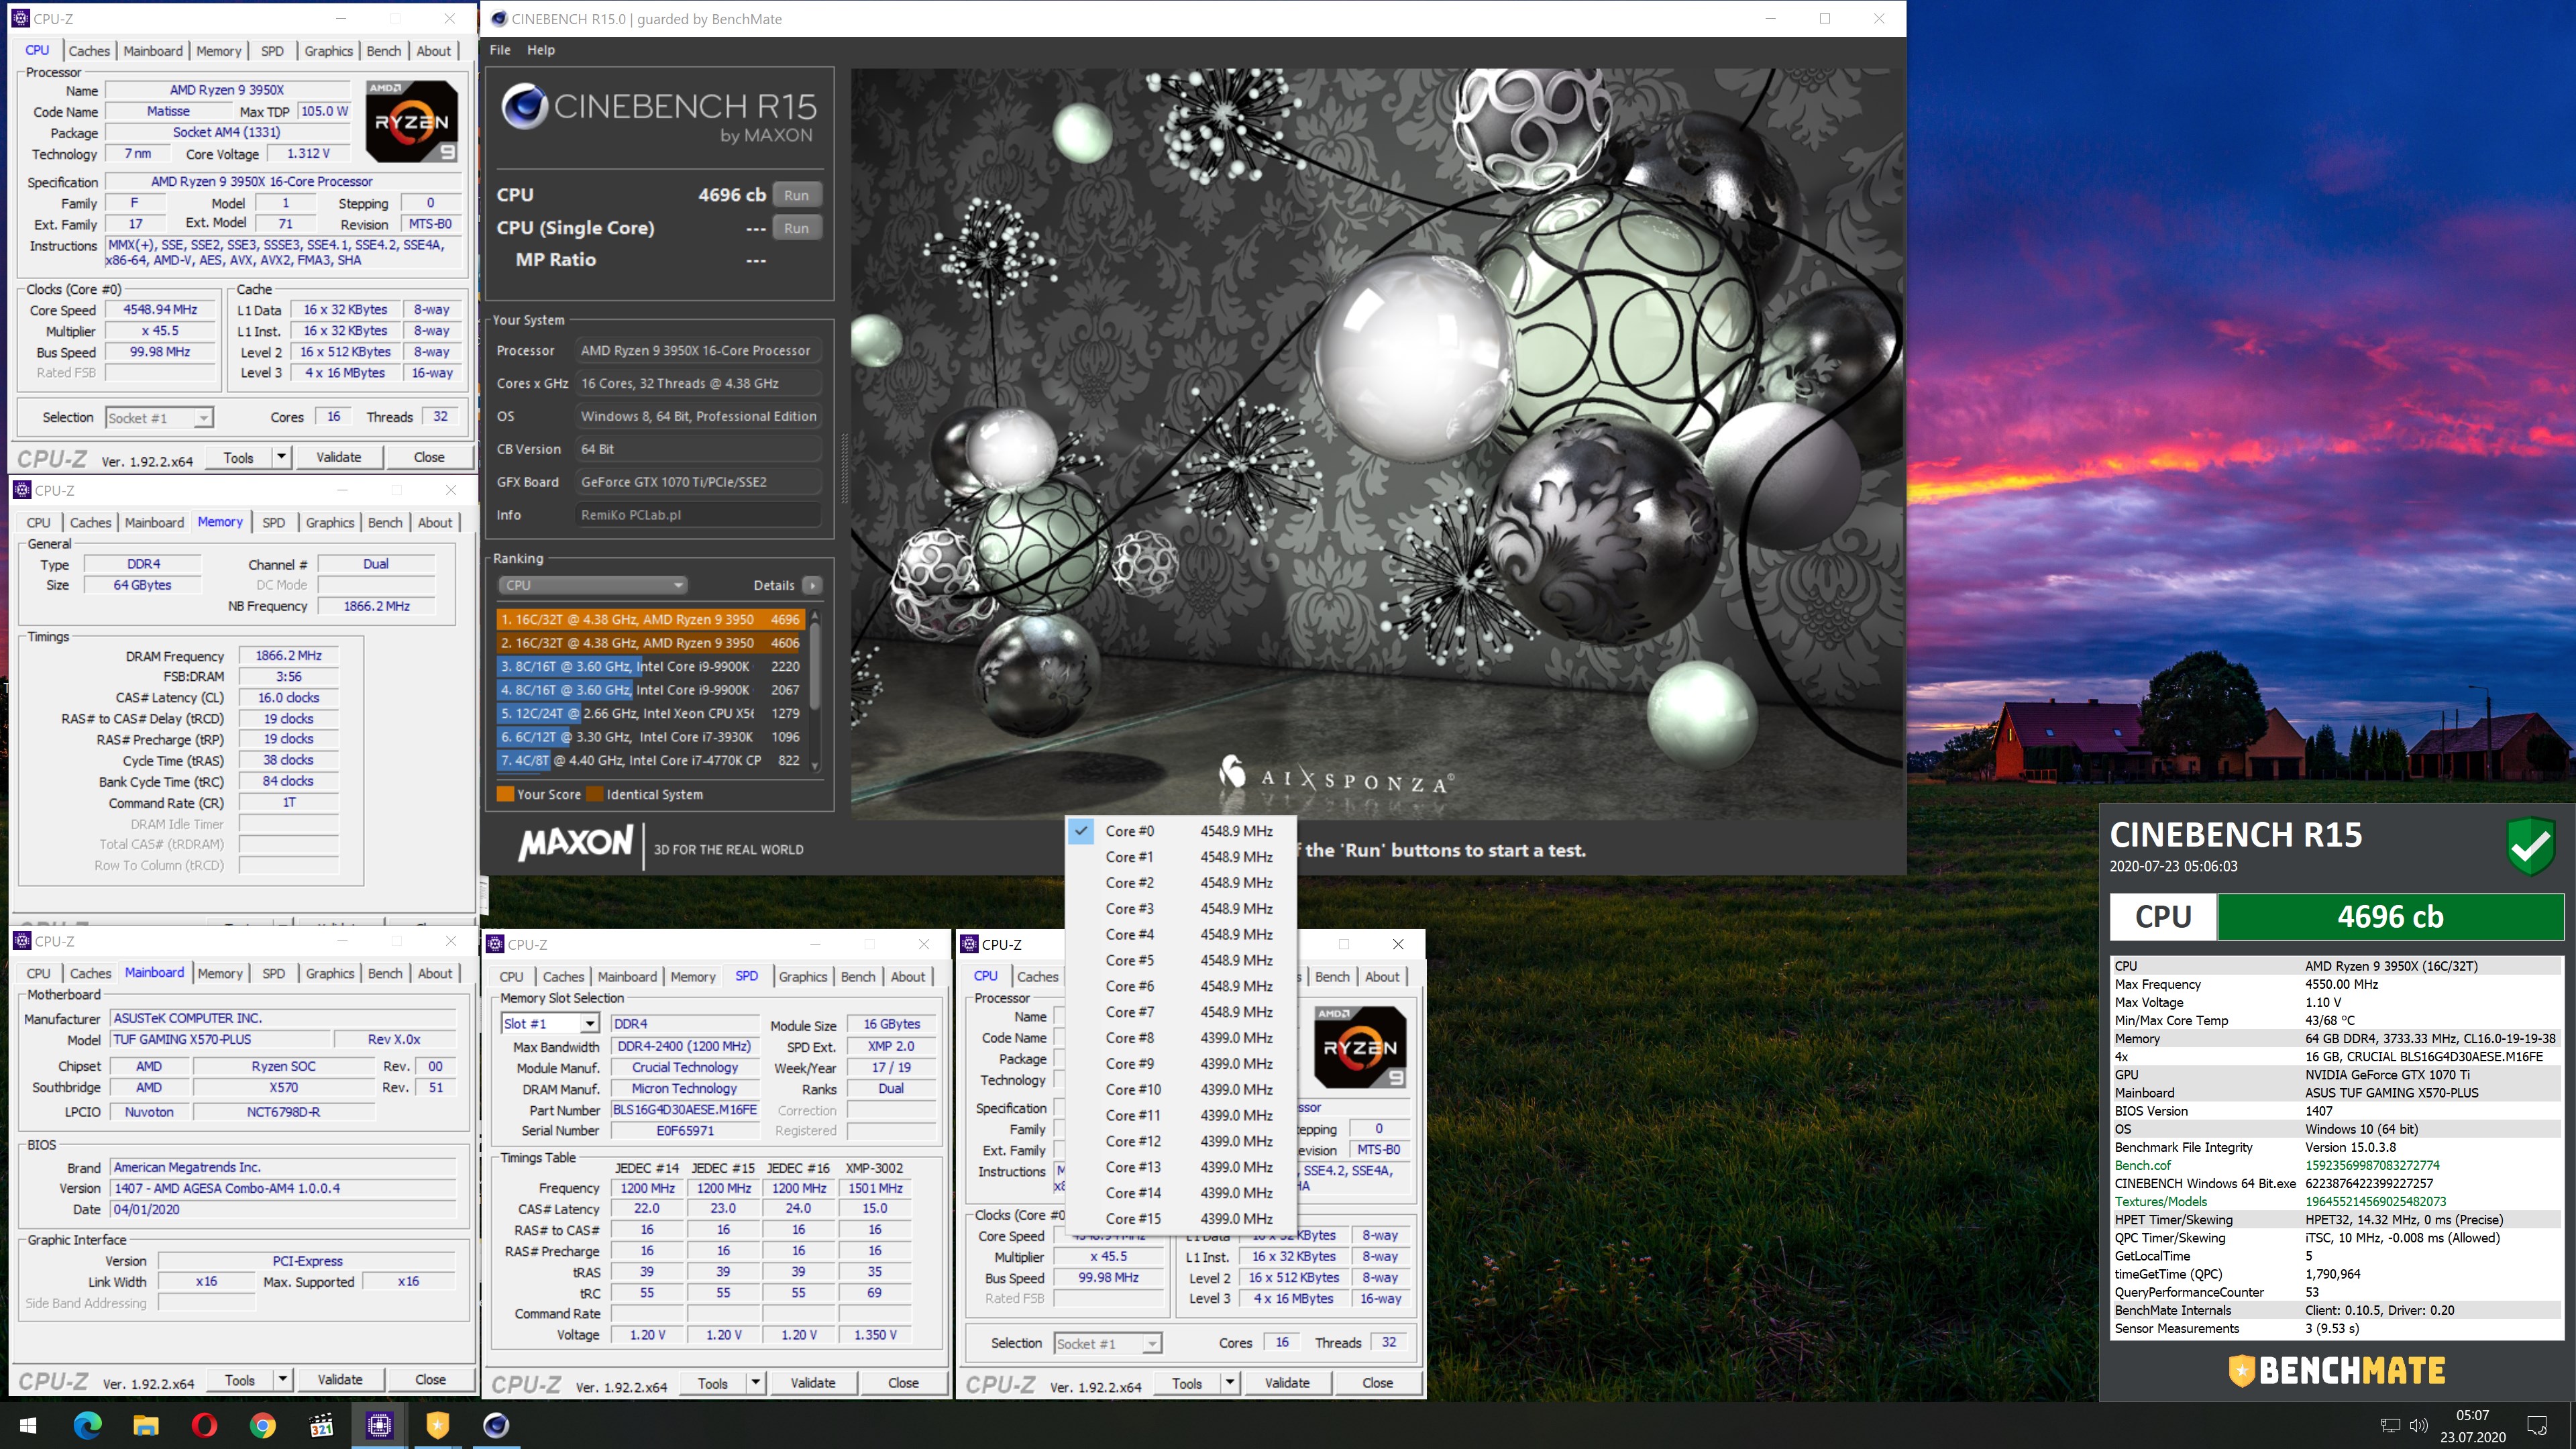Click Close in Mainboard CPU-Z window
Viewport: 2576px width, 1449px height.
(x=430, y=1379)
